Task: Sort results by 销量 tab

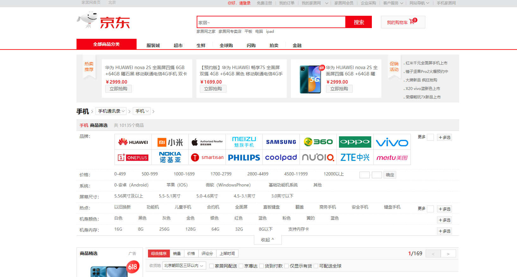Action: pos(177,254)
